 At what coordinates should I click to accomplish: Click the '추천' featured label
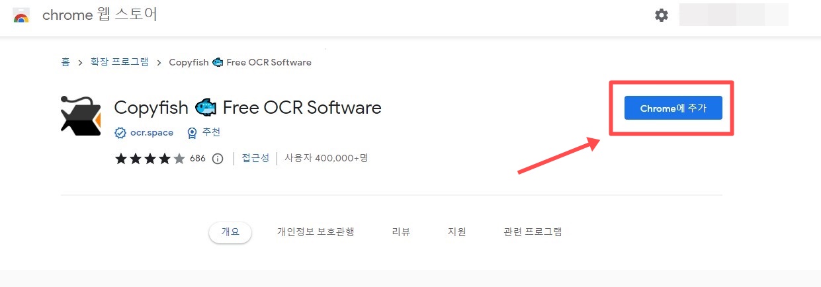pos(211,133)
